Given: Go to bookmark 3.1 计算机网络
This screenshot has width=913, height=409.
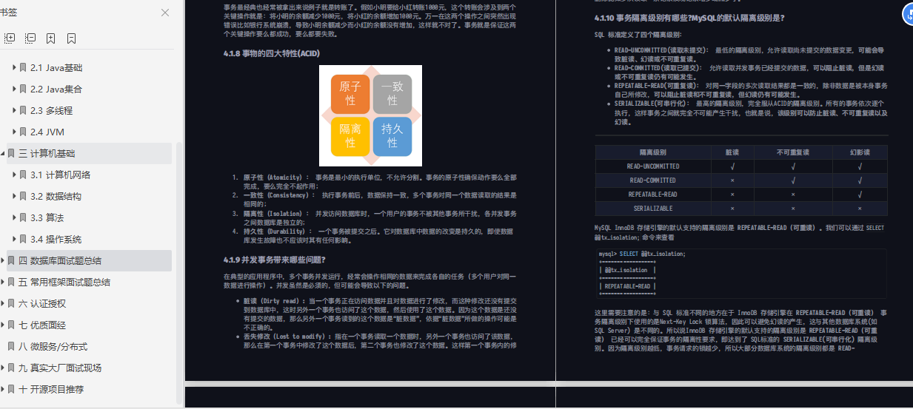Looking at the screenshot, I should (x=60, y=175).
